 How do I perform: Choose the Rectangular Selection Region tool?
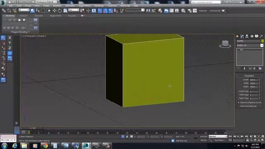pos(43,11)
